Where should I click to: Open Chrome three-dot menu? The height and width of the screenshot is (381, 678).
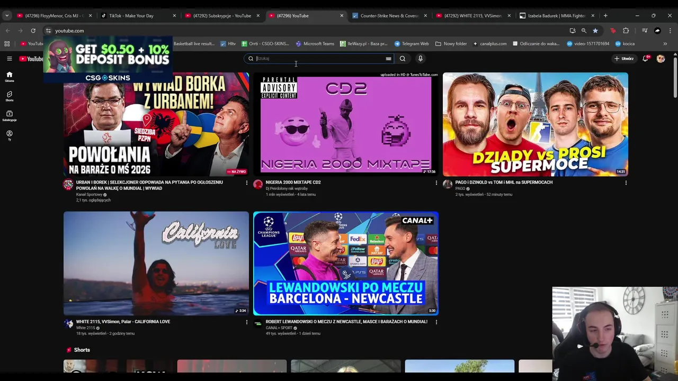click(670, 31)
